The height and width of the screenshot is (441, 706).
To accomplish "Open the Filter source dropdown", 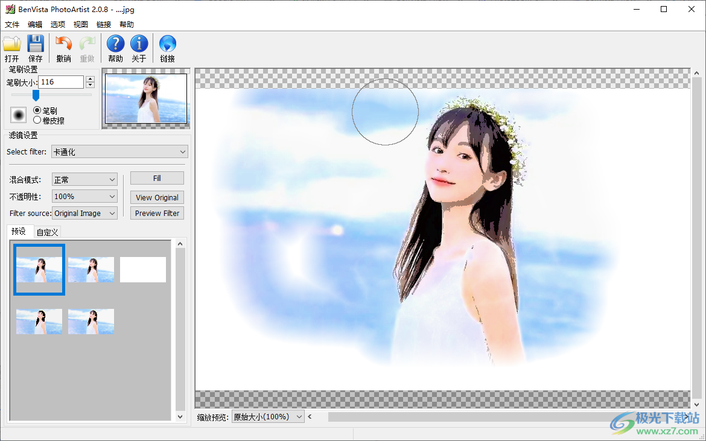I will coord(84,214).
